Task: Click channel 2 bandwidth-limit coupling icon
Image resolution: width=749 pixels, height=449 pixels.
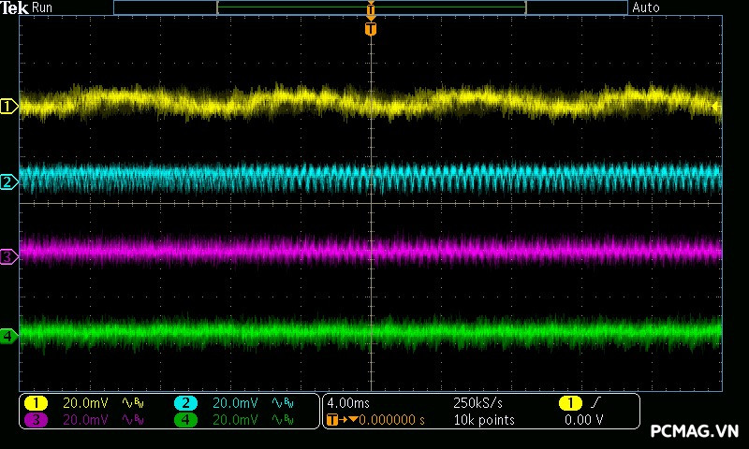Action: pos(281,403)
